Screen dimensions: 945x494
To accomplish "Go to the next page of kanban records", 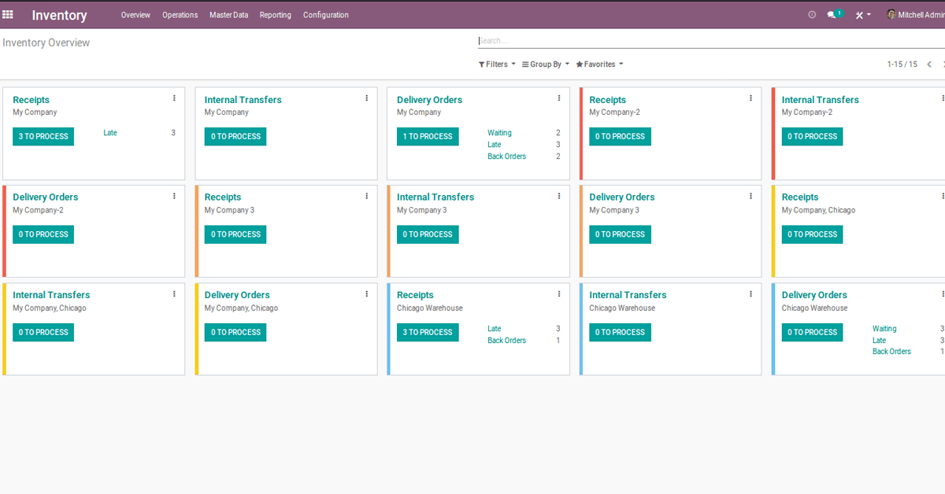I will [942, 64].
